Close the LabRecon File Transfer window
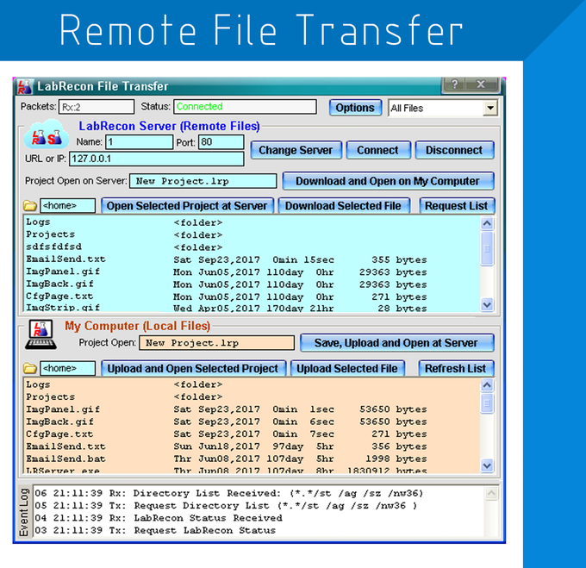586x568 pixels. coord(481,84)
